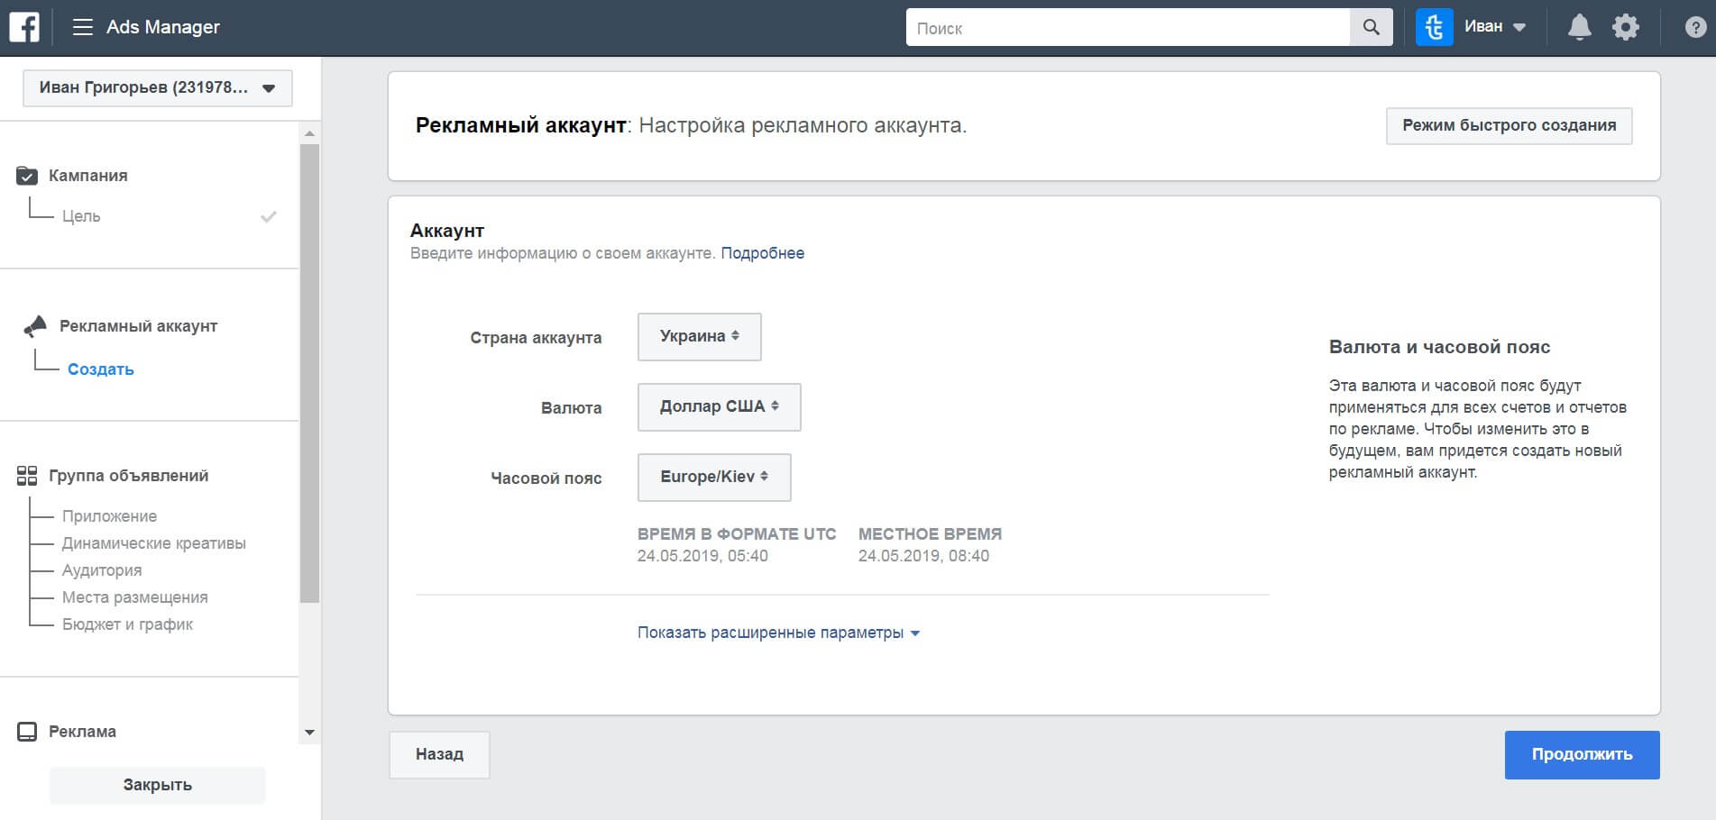This screenshot has width=1716, height=820.
Task: Click the Назад button
Action: click(x=439, y=754)
